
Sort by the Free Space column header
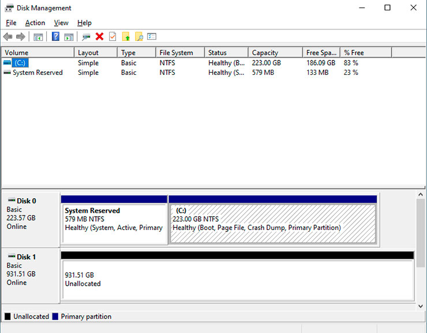tap(321, 52)
